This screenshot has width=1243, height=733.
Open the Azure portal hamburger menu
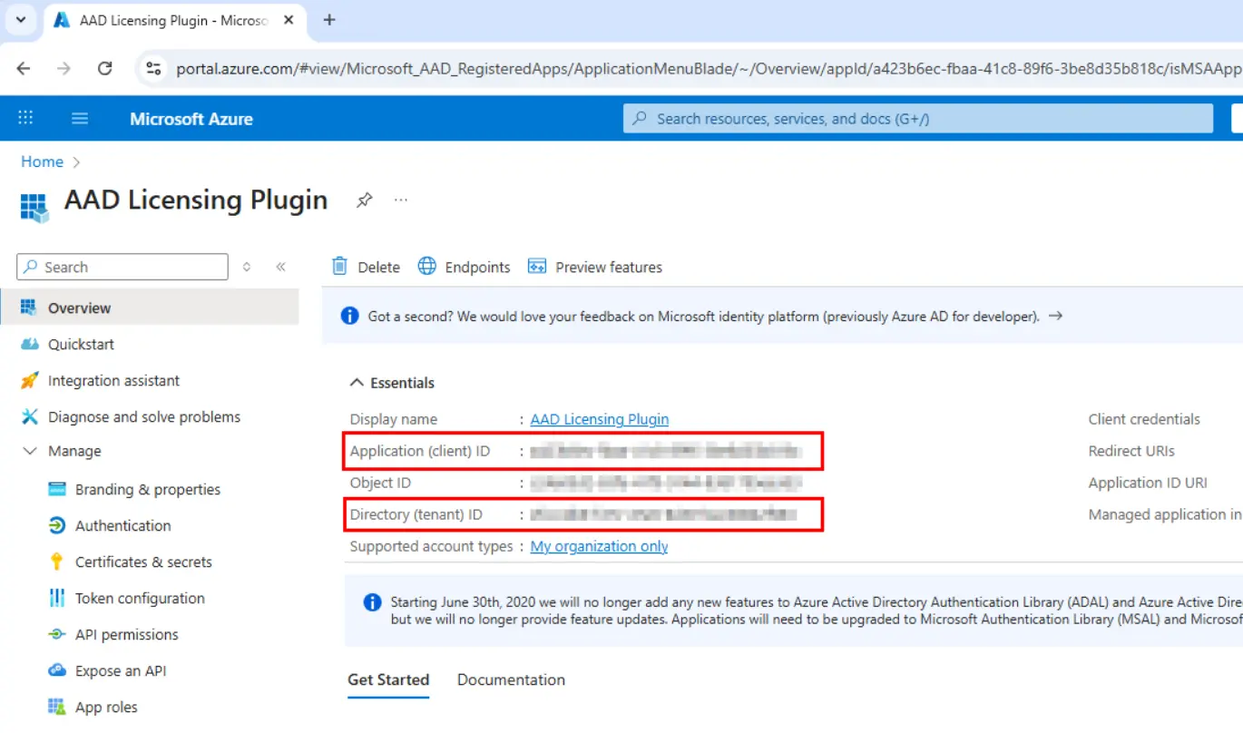[x=80, y=119]
